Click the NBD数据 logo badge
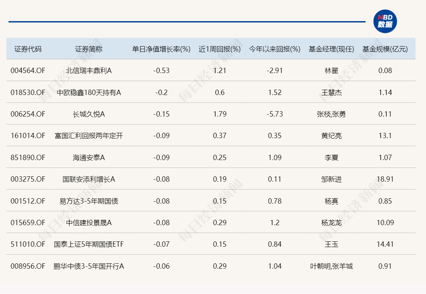 coord(385,22)
